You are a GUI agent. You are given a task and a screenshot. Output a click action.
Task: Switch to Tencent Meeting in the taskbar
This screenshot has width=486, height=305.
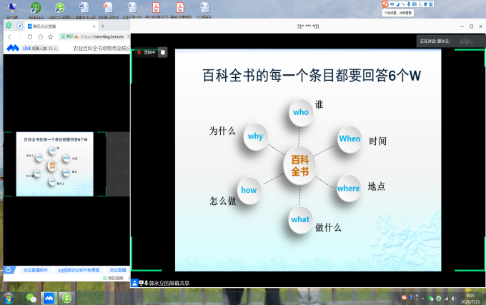[x=49, y=297]
